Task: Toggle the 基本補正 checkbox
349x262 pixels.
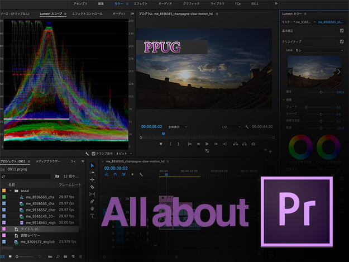Action: point(342,30)
